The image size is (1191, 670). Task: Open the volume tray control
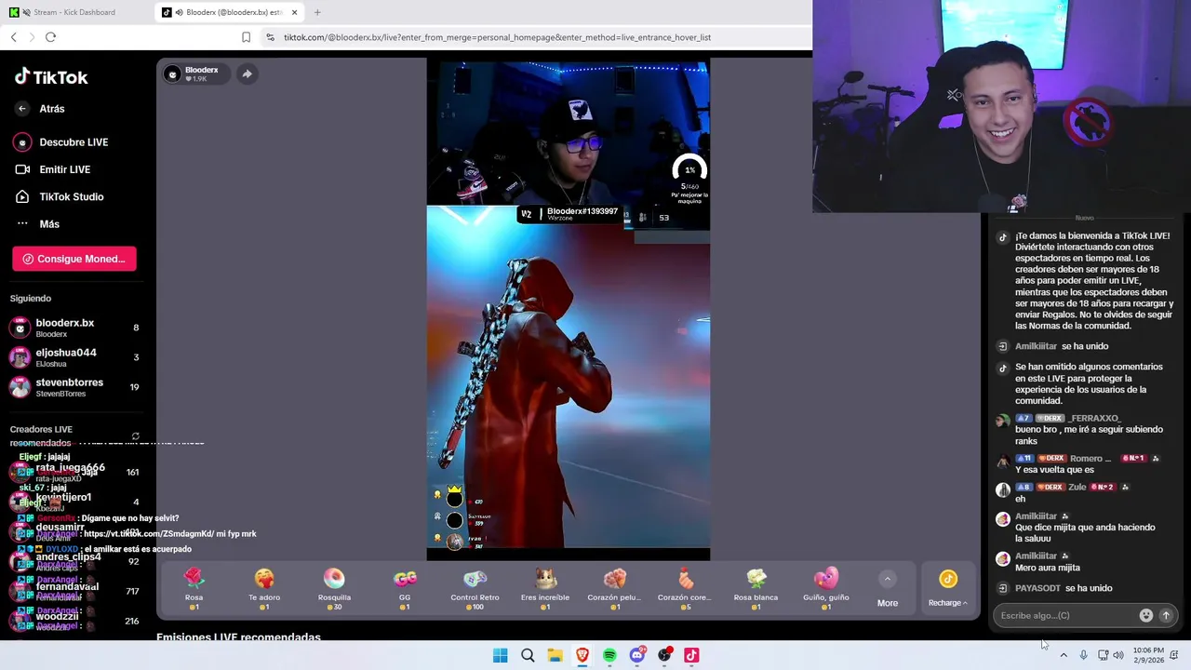pyautogui.click(x=1118, y=655)
